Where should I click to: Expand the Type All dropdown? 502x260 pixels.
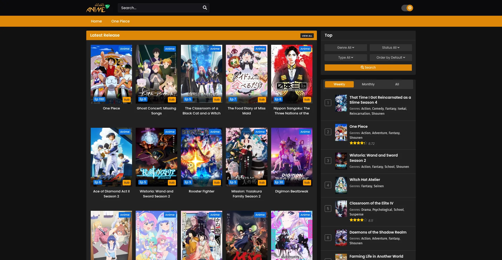tap(346, 57)
